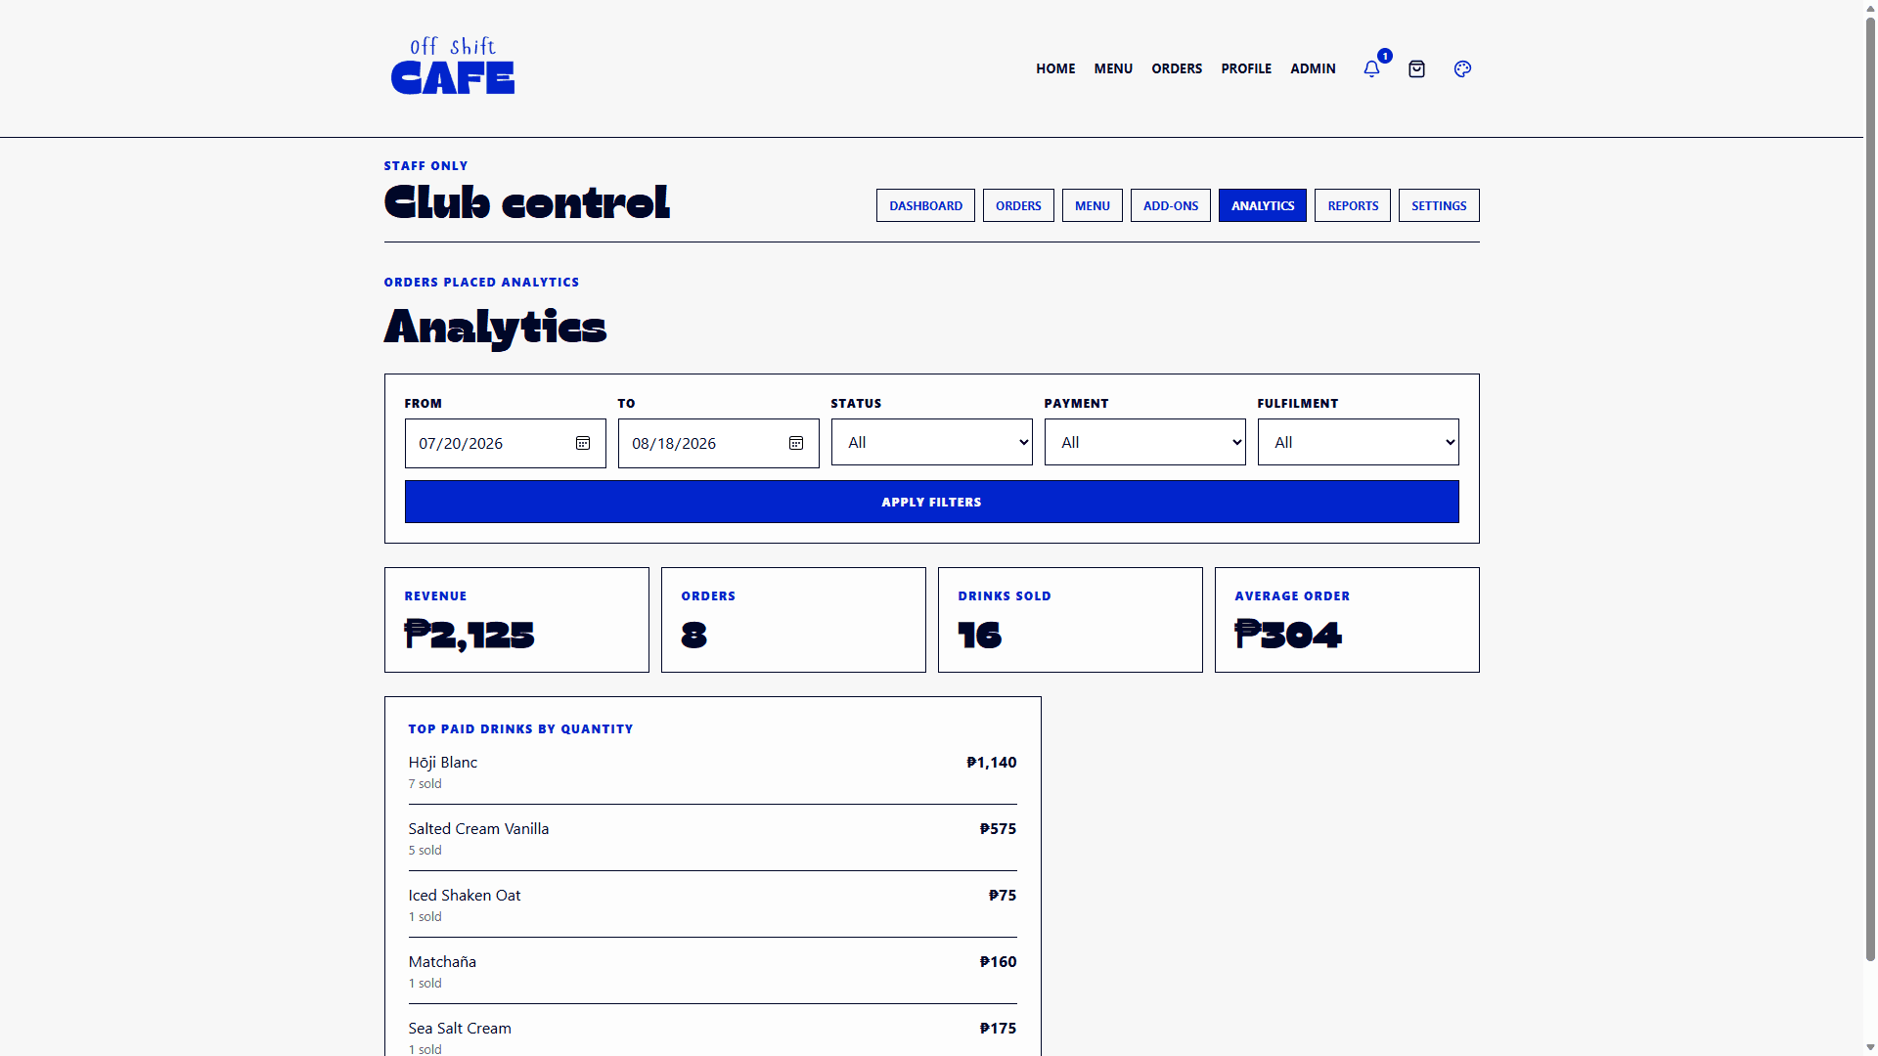1878x1056 pixels.
Task: Click the ₱1,140 amount
Action: click(x=991, y=763)
